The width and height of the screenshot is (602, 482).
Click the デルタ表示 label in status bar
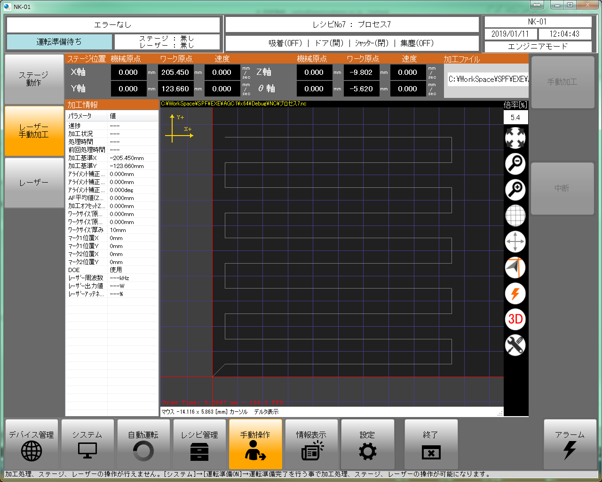click(x=266, y=412)
